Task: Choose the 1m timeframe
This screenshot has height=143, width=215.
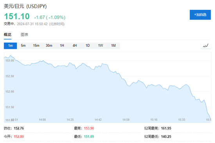Action: 11,46
